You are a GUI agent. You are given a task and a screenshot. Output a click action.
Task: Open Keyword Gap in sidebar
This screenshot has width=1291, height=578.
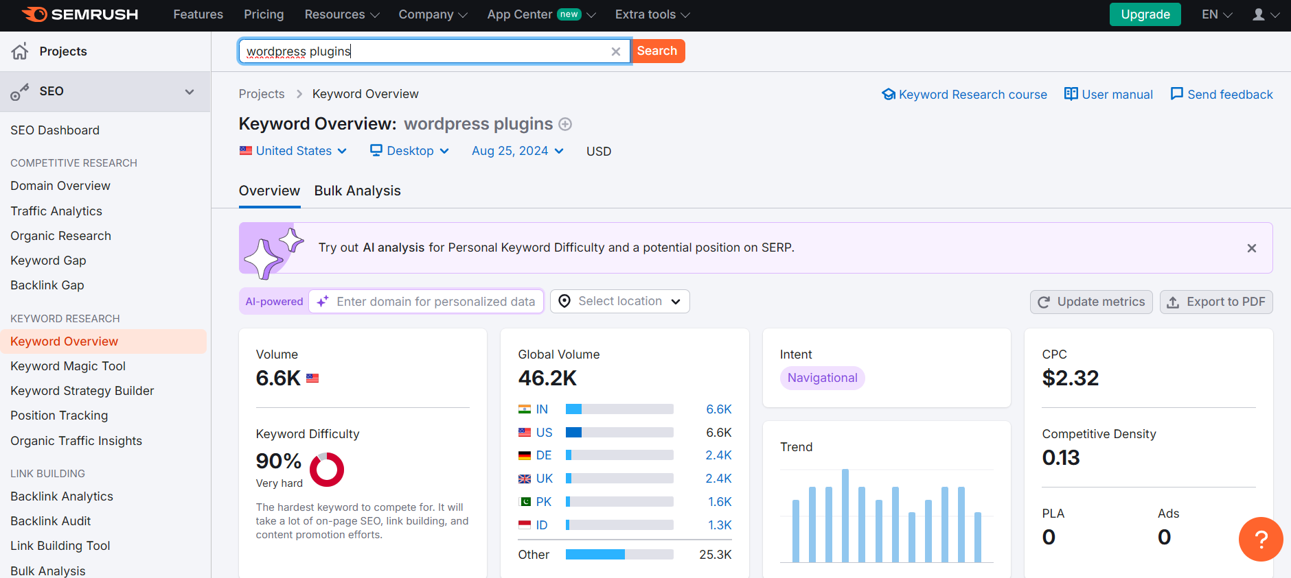(48, 261)
